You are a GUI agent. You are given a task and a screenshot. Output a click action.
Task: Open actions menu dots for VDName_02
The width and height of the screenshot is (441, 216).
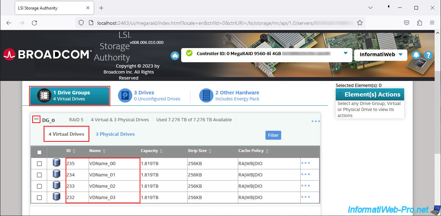306,186
